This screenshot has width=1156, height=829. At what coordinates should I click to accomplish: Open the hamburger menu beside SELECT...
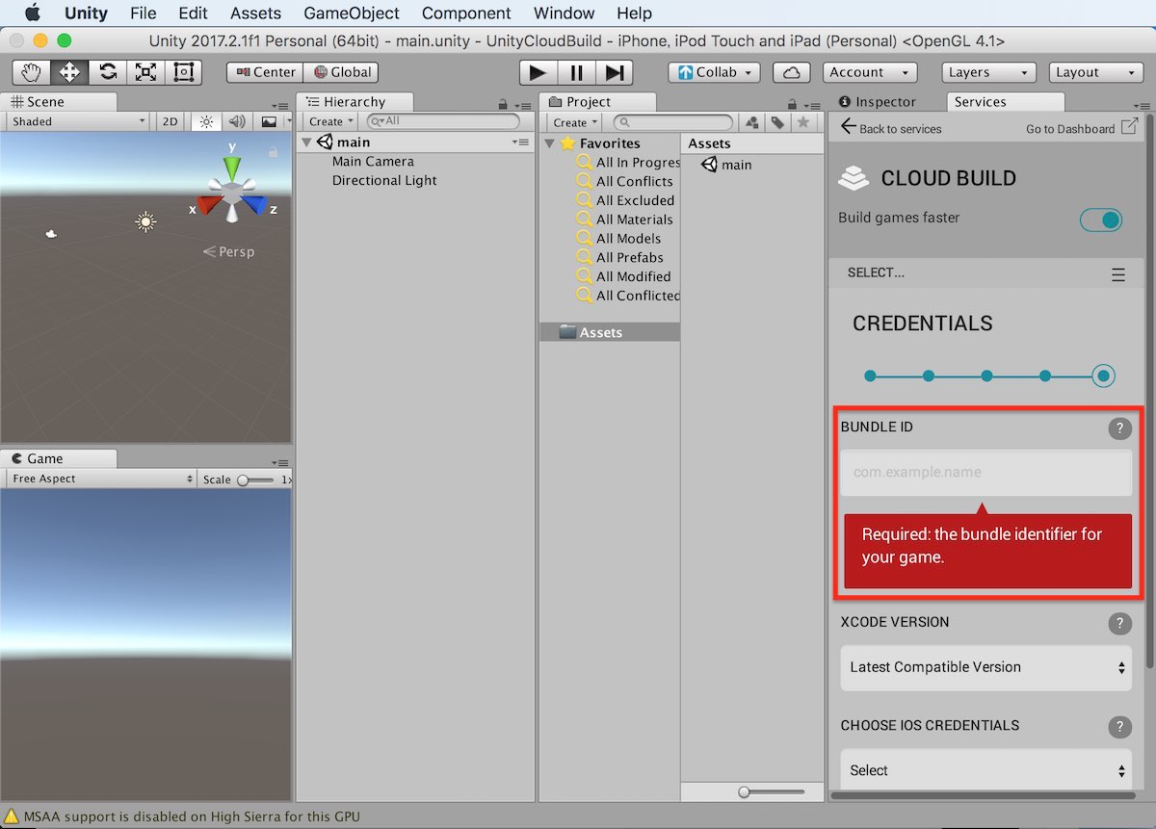(x=1118, y=275)
